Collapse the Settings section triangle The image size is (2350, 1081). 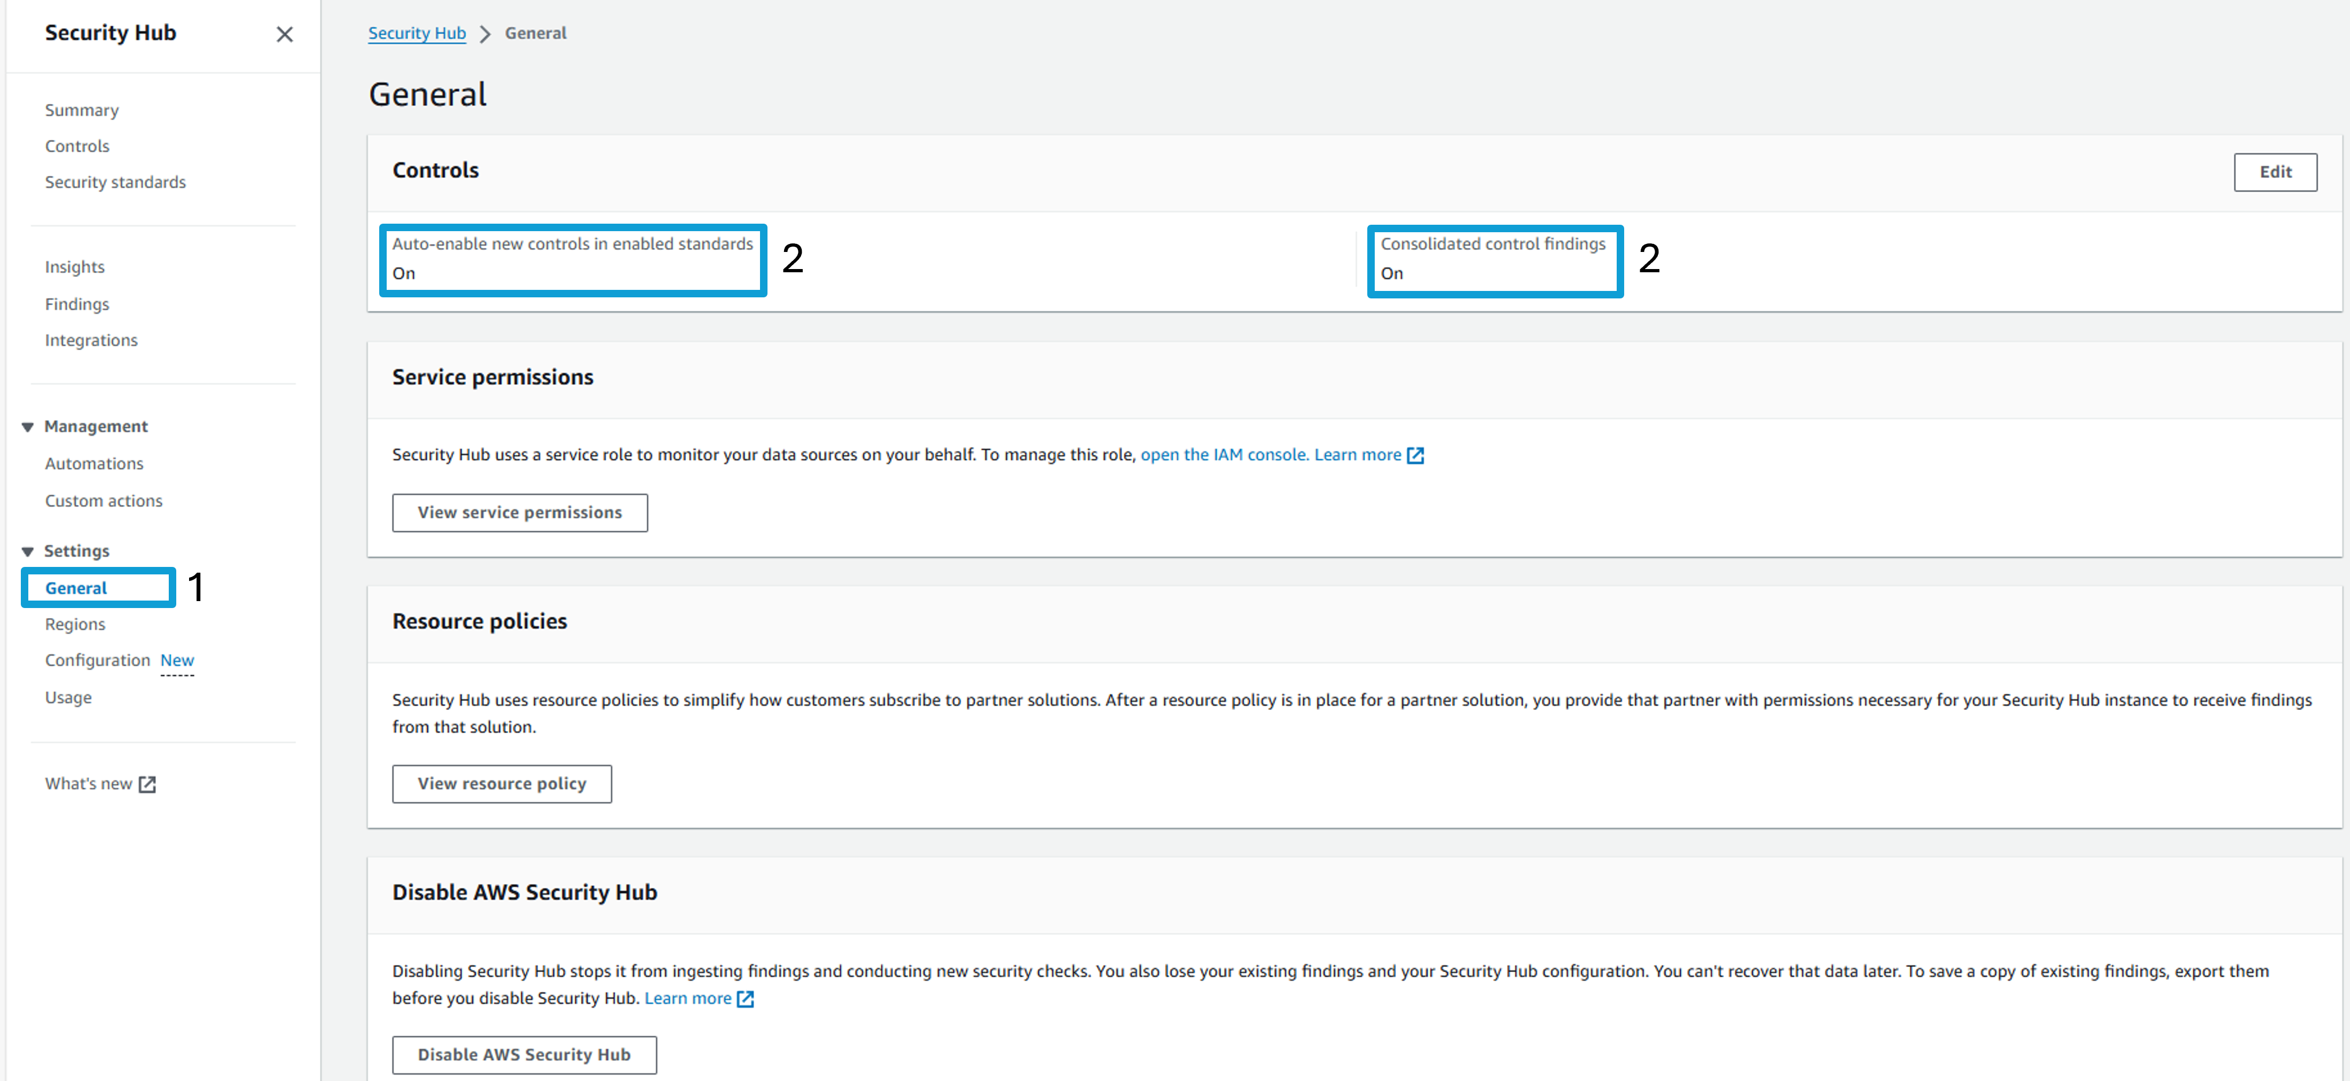27,551
